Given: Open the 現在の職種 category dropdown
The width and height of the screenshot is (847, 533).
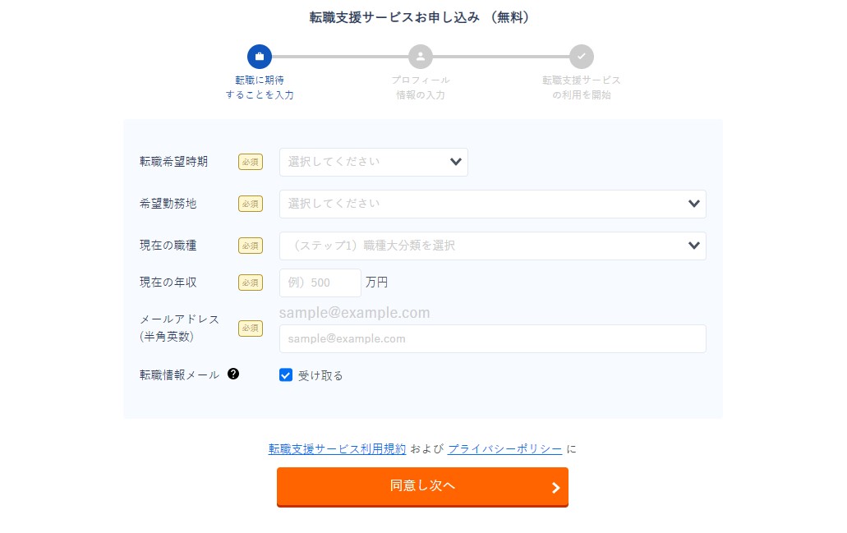Looking at the screenshot, I should pyautogui.click(x=492, y=246).
